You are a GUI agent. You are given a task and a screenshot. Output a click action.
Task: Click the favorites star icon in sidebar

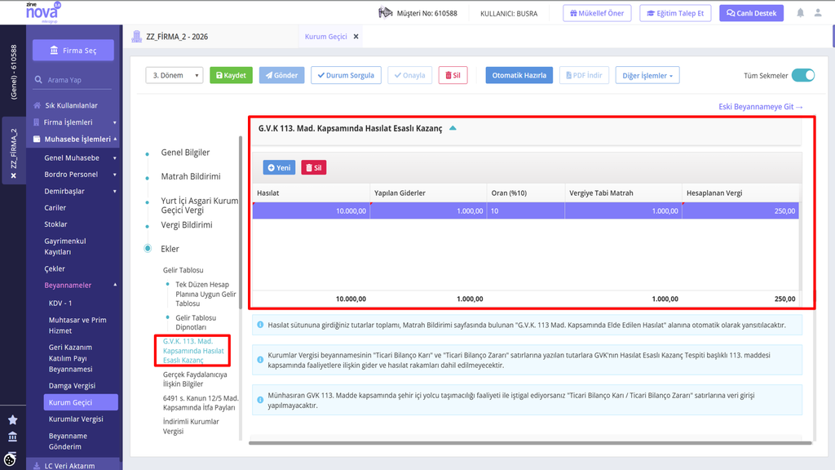coord(13,420)
